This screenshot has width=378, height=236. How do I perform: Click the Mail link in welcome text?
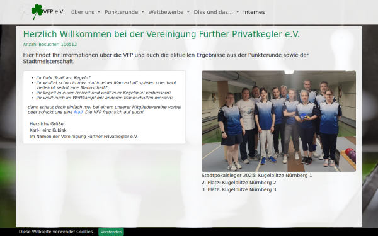(78, 112)
